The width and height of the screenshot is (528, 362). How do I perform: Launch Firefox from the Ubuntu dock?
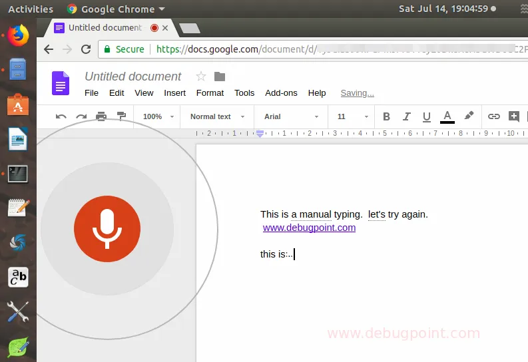[x=19, y=35]
